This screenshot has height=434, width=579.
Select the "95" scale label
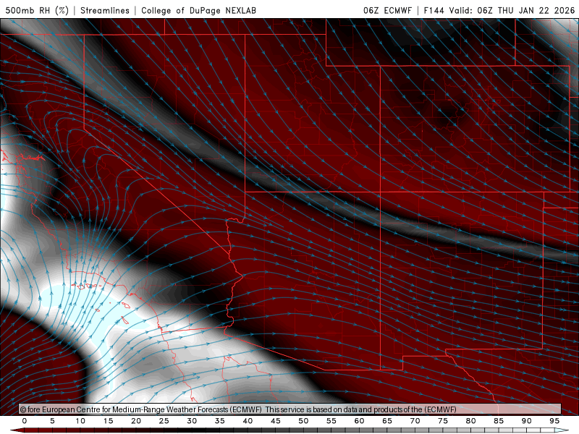click(x=554, y=421)
